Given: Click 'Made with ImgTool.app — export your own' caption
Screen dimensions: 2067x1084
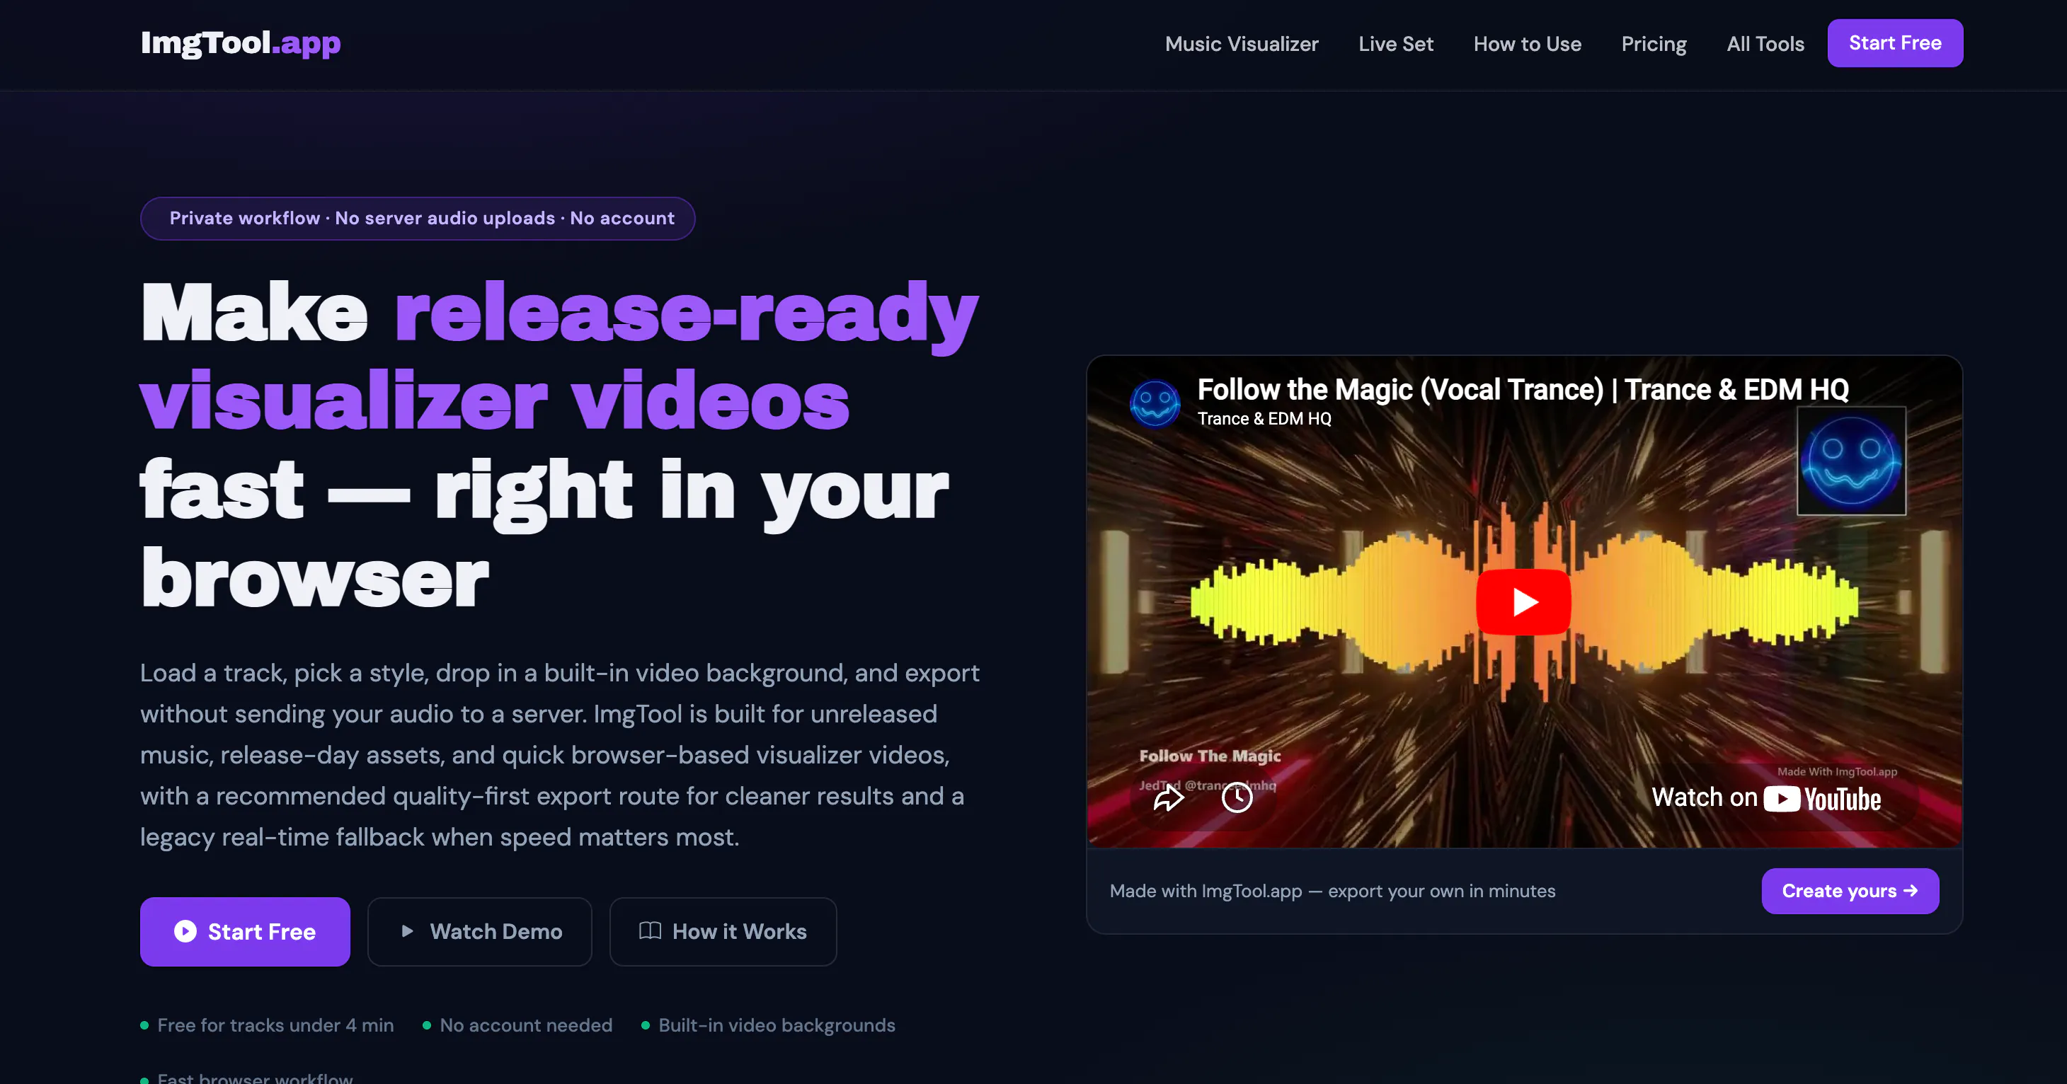Looking at the screenshot, I should [1332, 891].
